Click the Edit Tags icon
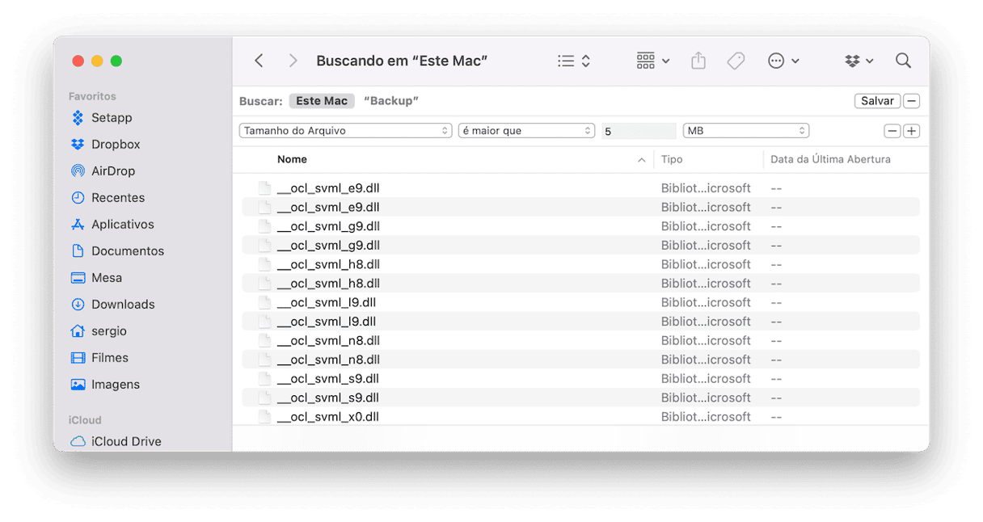The image size is (983, 522). [x=736, y=61]
